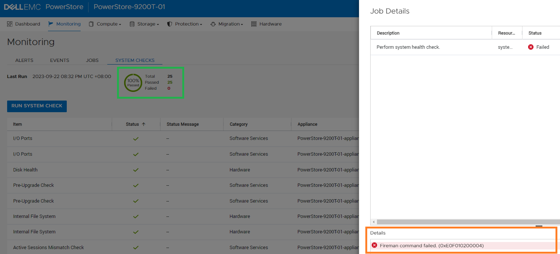Switch to the Events tab
The image size is (560, 254).
[60, 60]
